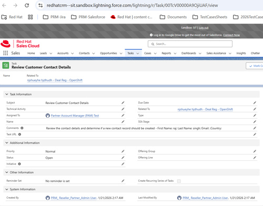The height and width of the screenshot is (206, 263).
Task: Open the PRM-Jira bookmark folder
Action: pos(54,17)
